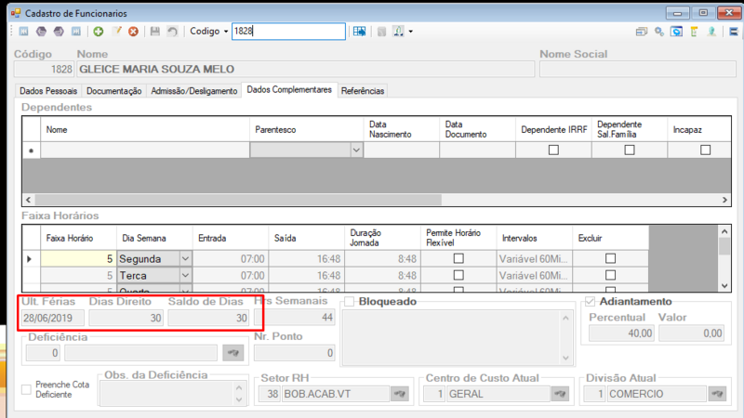This screenshot has height=418, width=744.
Task: Click the Percentual 40,00 field
Action: [x=621, y=333]
